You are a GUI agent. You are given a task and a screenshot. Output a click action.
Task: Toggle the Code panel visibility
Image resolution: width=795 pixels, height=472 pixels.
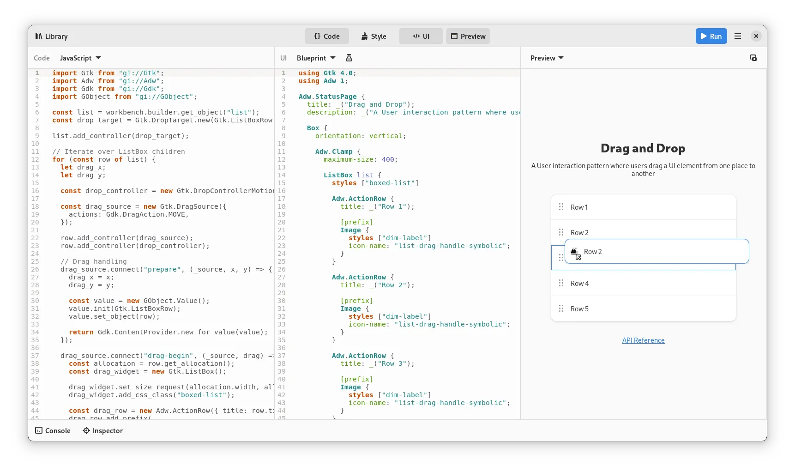pos(326,36)
